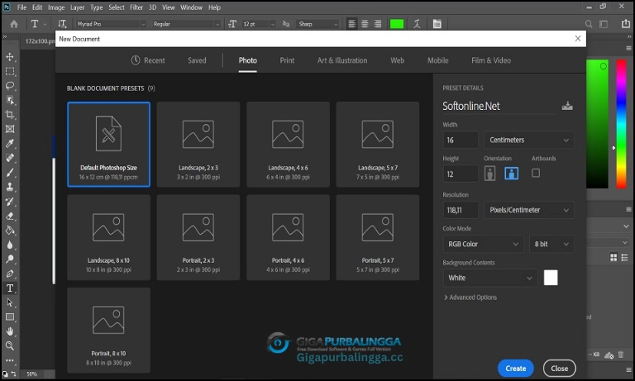Open the White background contents dropdown
This screenshot has width=635, height=381.
coord(490,279)
